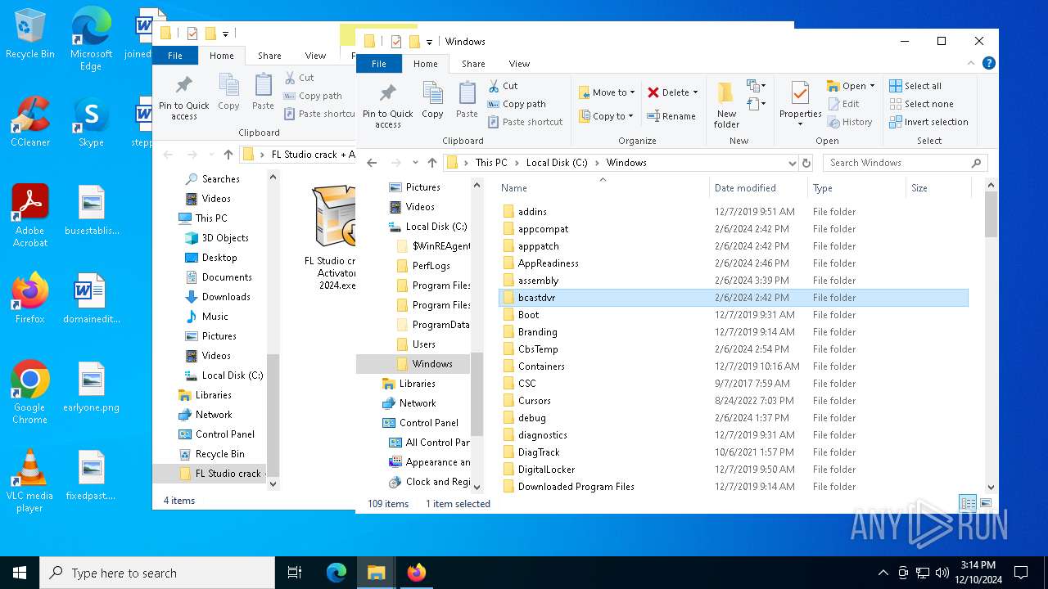Click Libraries in Windows window tree

pos(417,384)
